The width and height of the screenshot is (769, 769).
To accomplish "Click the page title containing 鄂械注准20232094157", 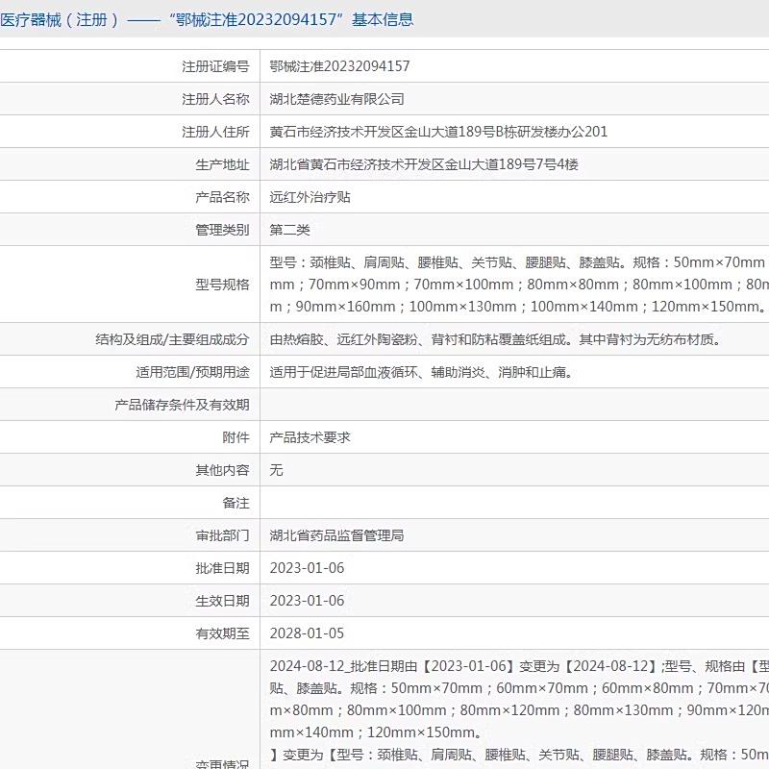I will click(207, 19).
